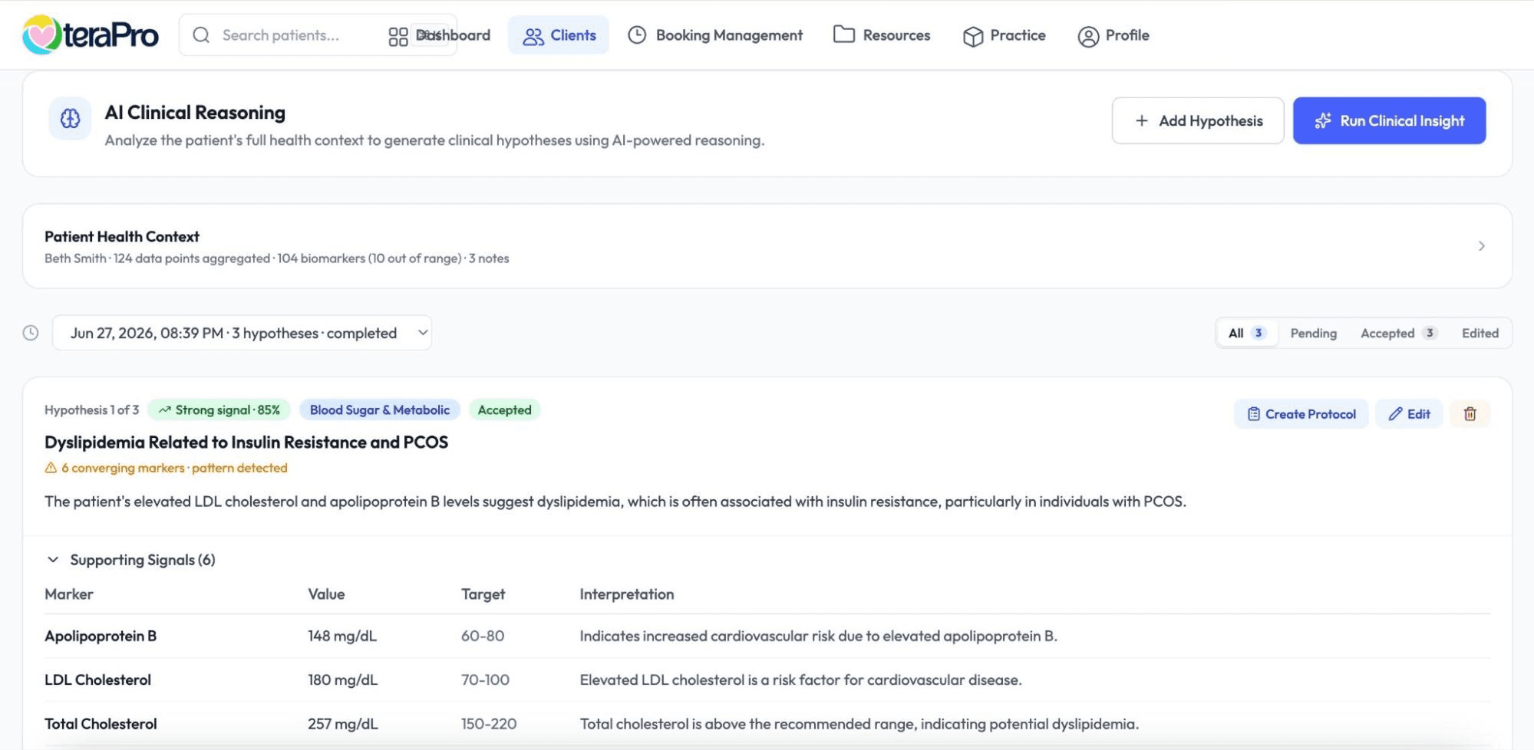1534x750 pixels.
Task: Open the Profile page
Action: 1113,35
